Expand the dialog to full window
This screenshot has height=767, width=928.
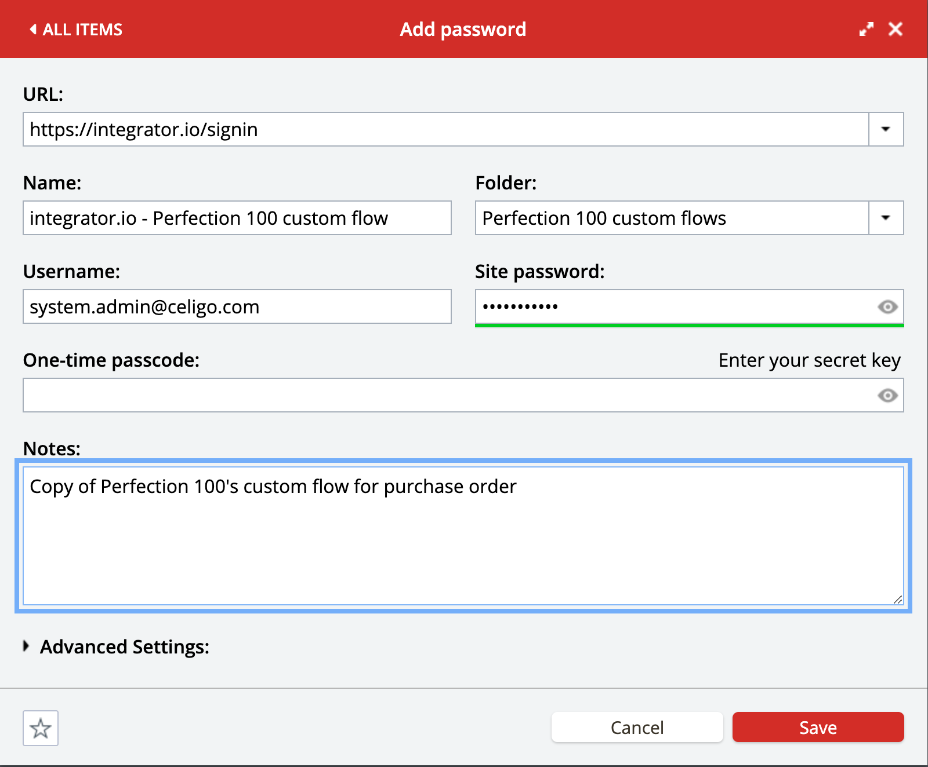867,28
